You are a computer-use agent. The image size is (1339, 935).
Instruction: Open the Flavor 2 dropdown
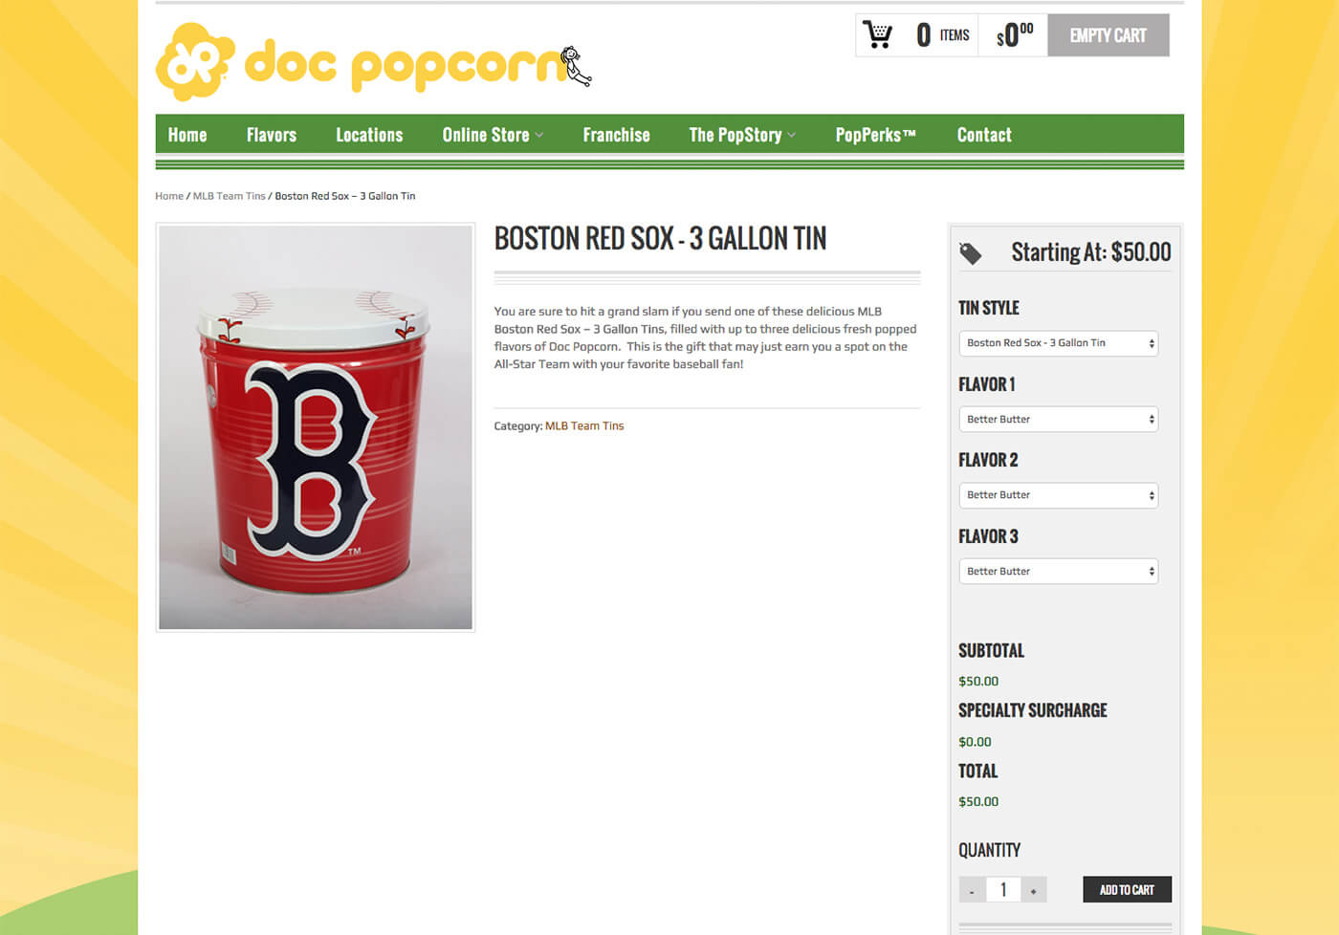[1058, 495]
